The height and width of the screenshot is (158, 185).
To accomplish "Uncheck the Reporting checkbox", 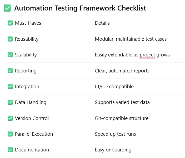I will click(x=10, y=71).
